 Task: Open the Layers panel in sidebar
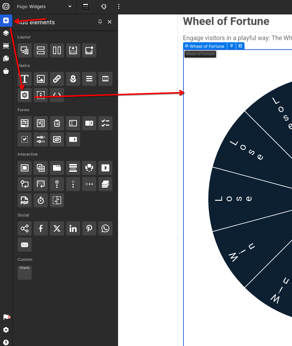(6, 33)
